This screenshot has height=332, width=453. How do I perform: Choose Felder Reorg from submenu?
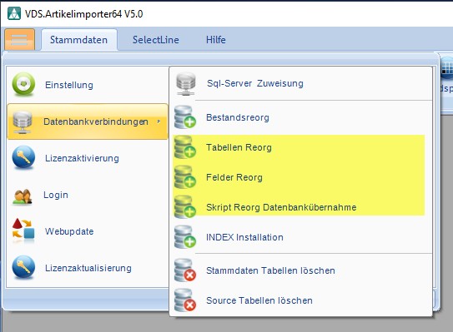click(299, 177)
